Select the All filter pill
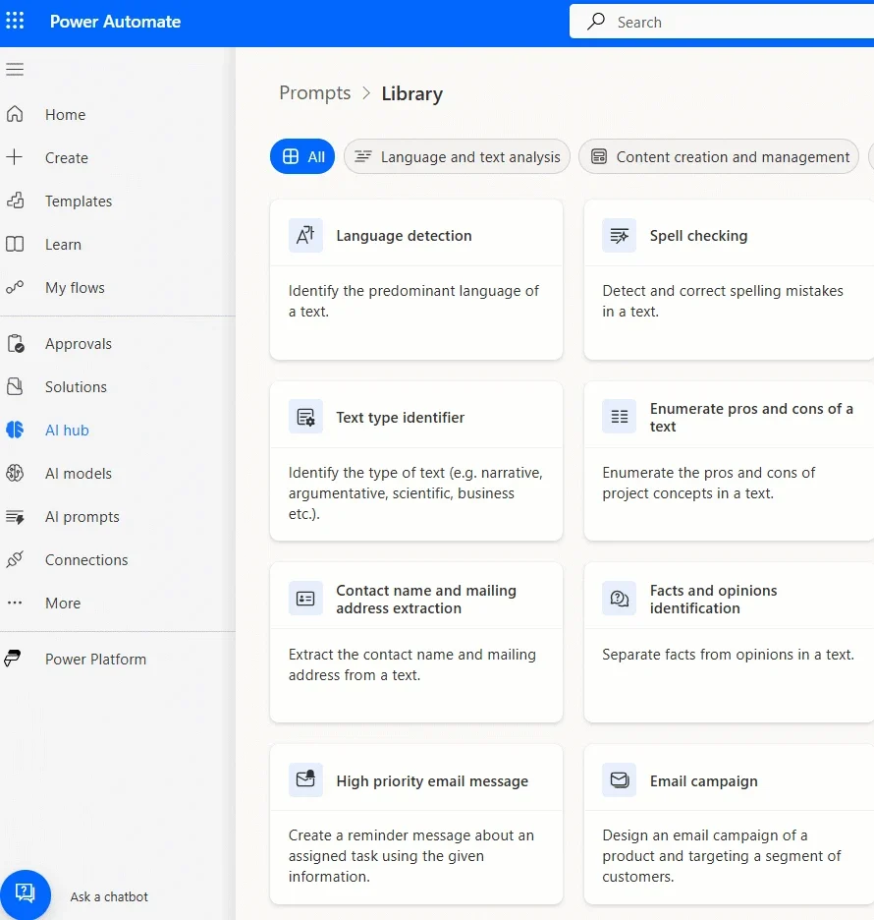Viewport: 874px width, 920px height. 302,156
